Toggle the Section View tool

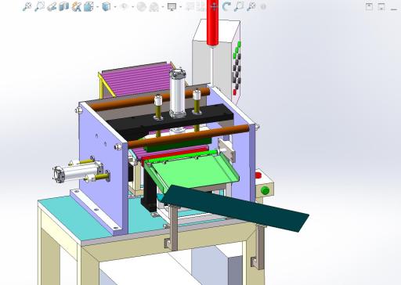click(63, 6)
